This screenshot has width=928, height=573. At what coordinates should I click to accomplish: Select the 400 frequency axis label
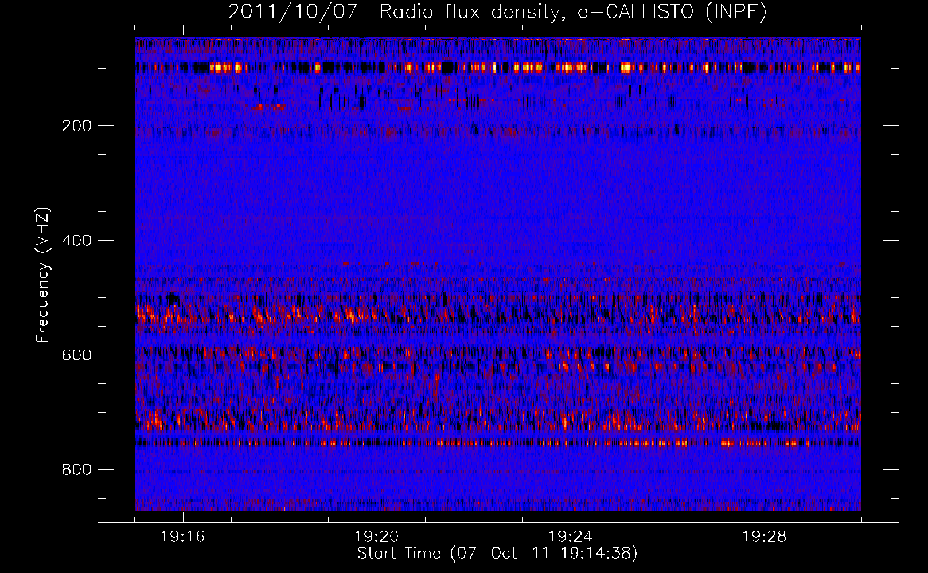click(76, 241)
